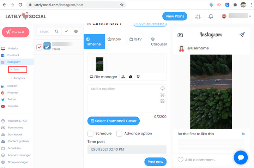Open the Youtube section in the sidebar

pyautogui.click(x=13, y=106)
